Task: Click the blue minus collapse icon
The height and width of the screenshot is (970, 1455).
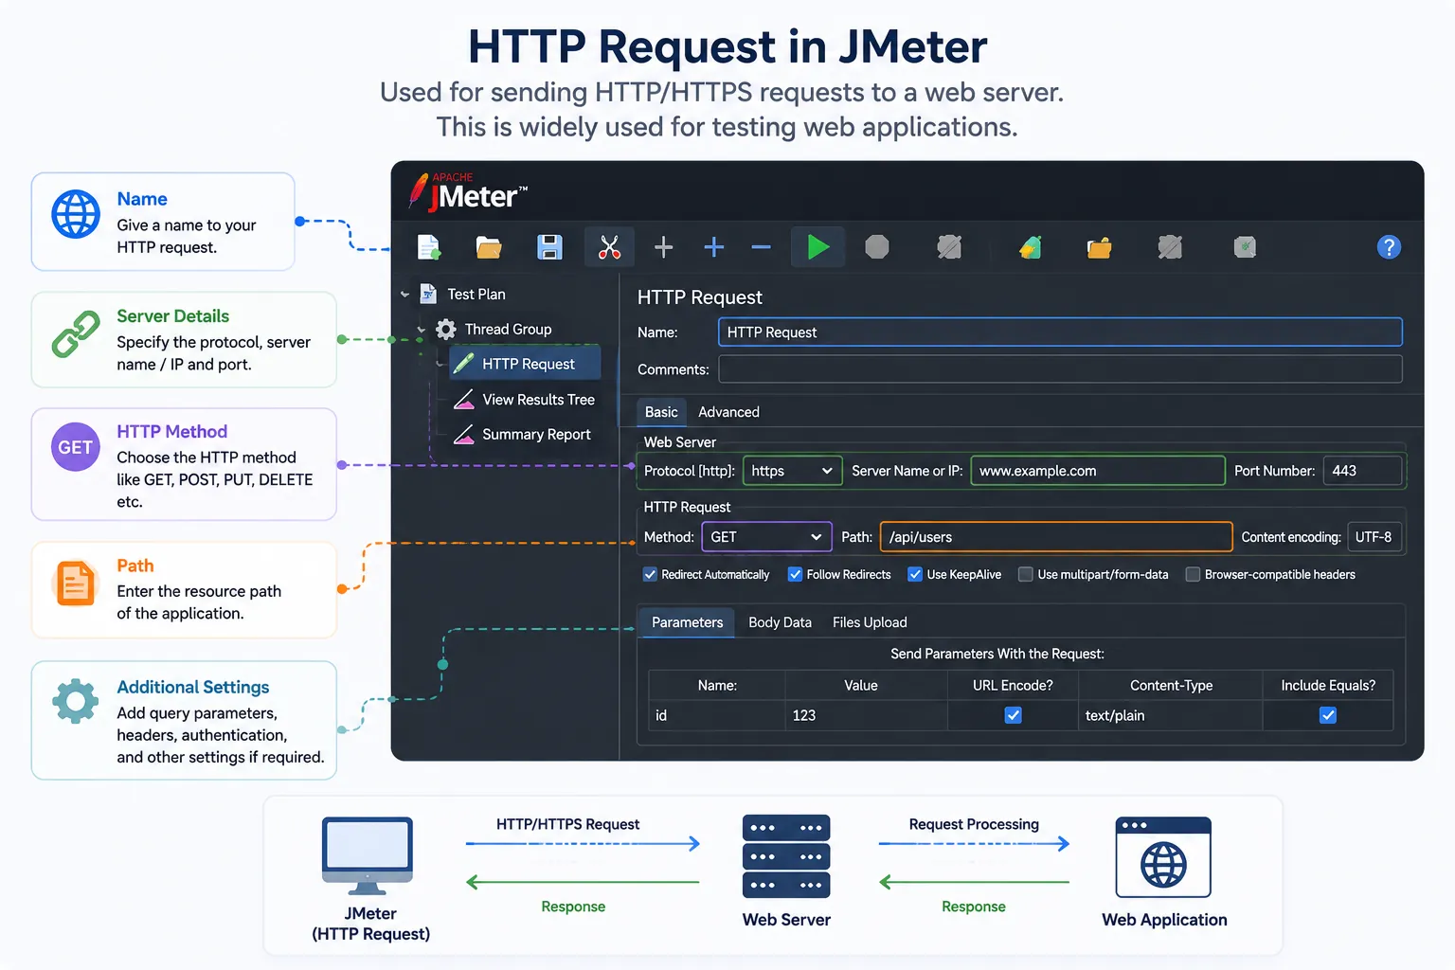Action: 761,247
